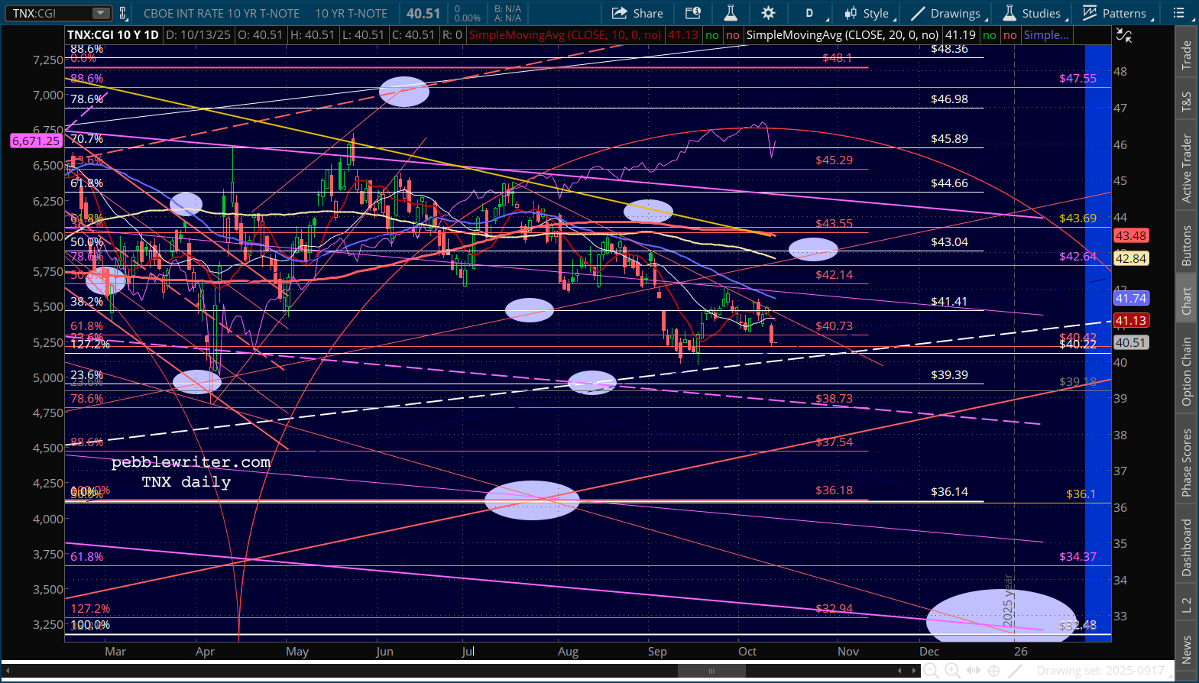Zoom out using the minus magnifier
The image size is (1199, 683).
[931, 671]
